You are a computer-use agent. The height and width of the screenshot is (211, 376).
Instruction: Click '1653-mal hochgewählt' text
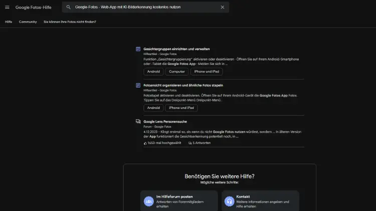(x=164, y=143)
